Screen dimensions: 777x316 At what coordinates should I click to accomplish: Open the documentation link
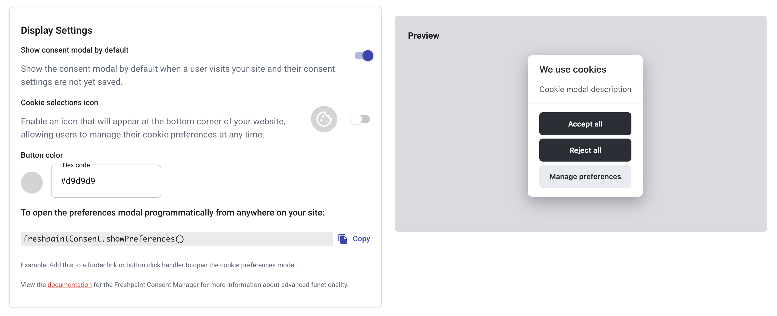[x=69, y=285]
